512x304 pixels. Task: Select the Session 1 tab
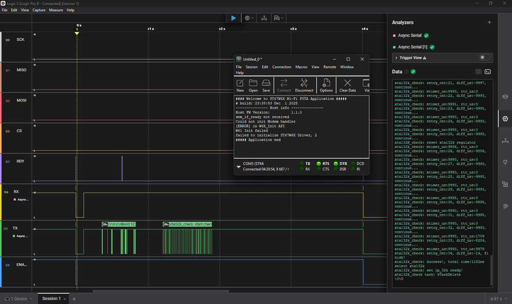click(51, 298)
